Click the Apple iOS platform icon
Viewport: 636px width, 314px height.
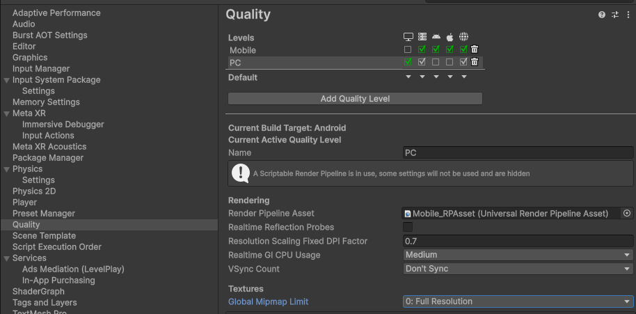pyautogui.click(x=450, y=38)
